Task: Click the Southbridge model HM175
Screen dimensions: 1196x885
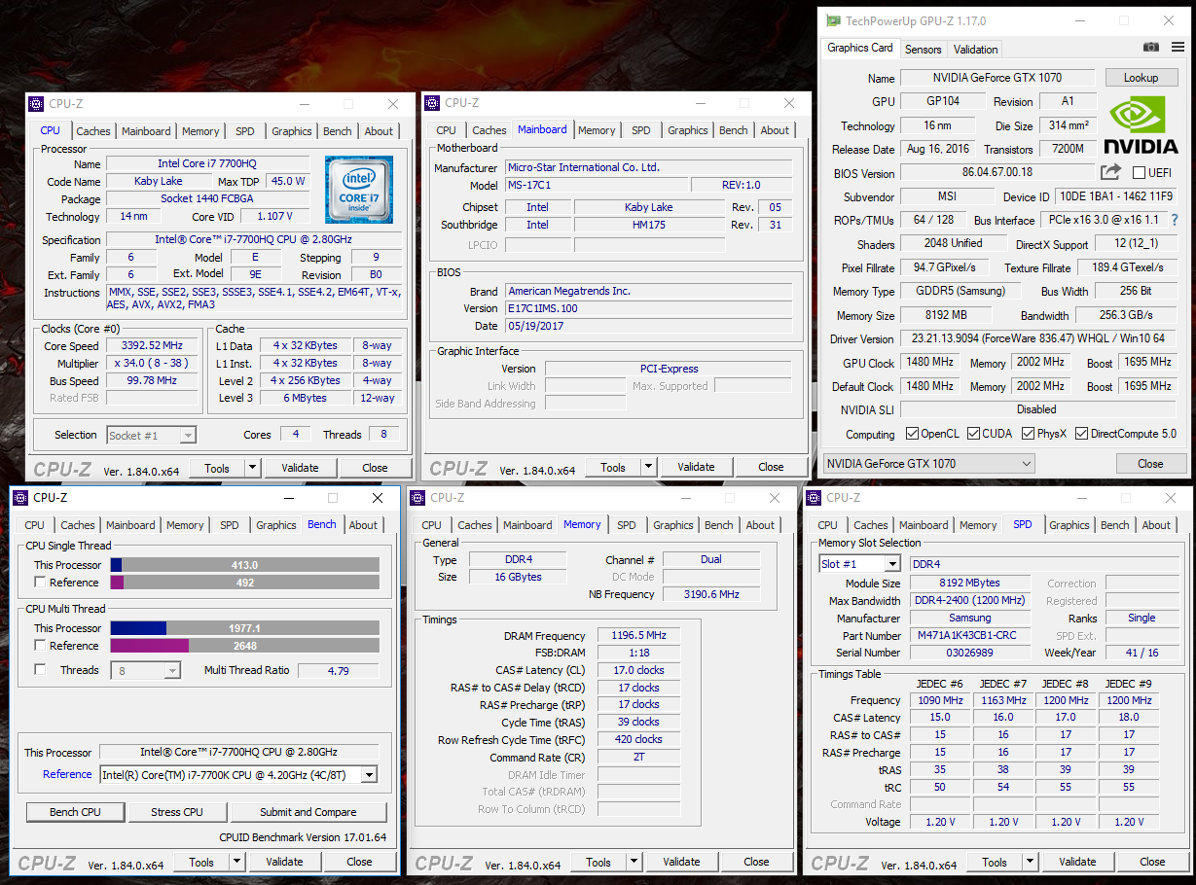Action: click(x=649, y=225)
